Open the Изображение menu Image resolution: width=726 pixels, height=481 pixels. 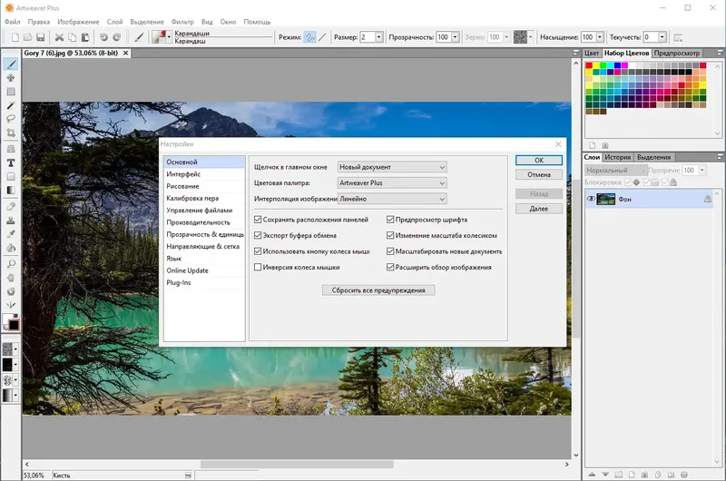[x=78, y=22]
